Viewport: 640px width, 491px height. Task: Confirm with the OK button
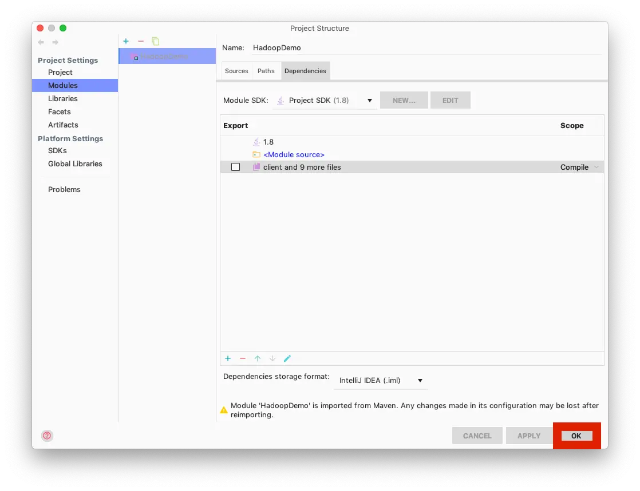576,436
